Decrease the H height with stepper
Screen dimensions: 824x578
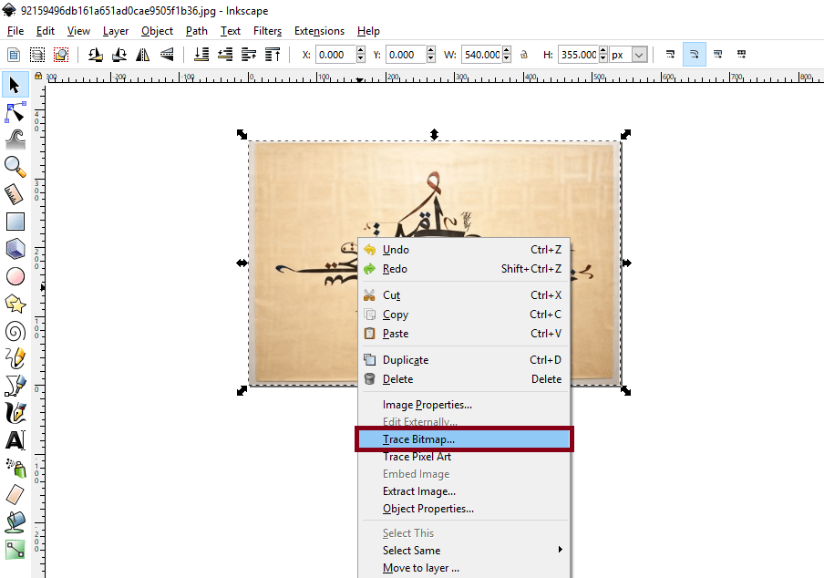[603, 59]
